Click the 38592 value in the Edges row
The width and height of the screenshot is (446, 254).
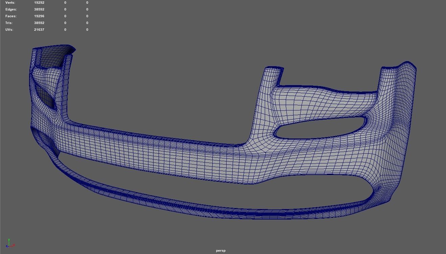coord(39,9)
